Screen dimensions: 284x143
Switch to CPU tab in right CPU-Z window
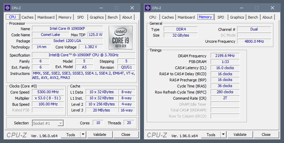[153, 17]
